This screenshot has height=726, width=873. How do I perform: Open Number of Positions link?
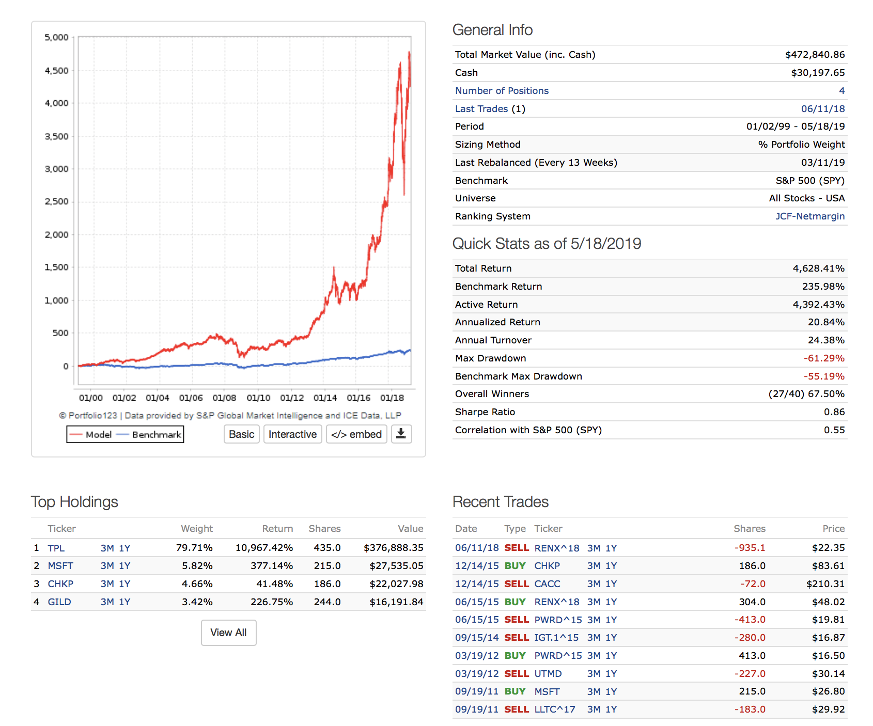click(502, 91)
